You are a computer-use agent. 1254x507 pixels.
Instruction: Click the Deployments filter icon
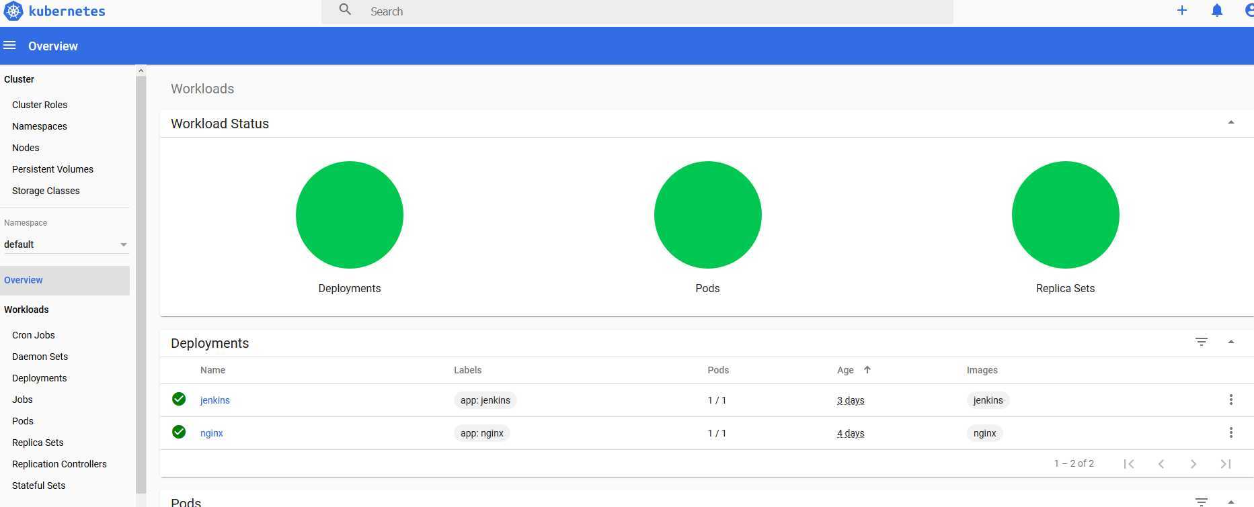pos(1201,342)
